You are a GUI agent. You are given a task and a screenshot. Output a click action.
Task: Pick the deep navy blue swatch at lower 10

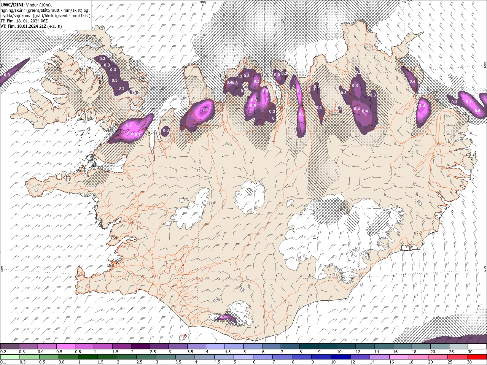[341, 357]
